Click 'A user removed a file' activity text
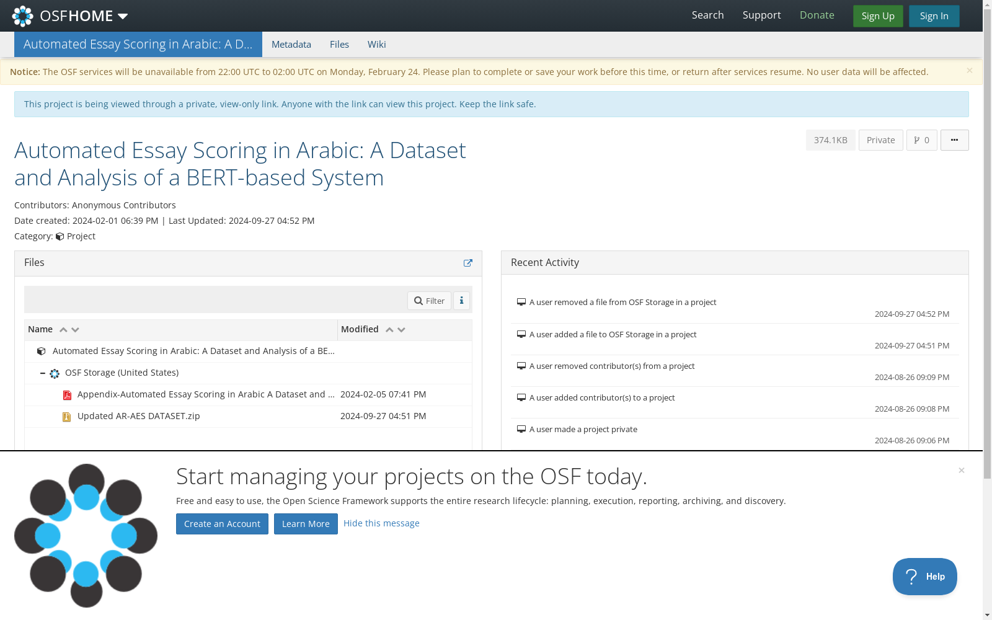Image resolution: width=992 pixels, height=620 pixels. [x=622, y=302]
